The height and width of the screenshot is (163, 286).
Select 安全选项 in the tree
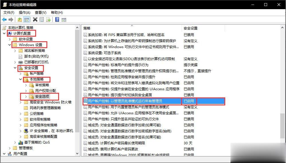coord(42,97)
